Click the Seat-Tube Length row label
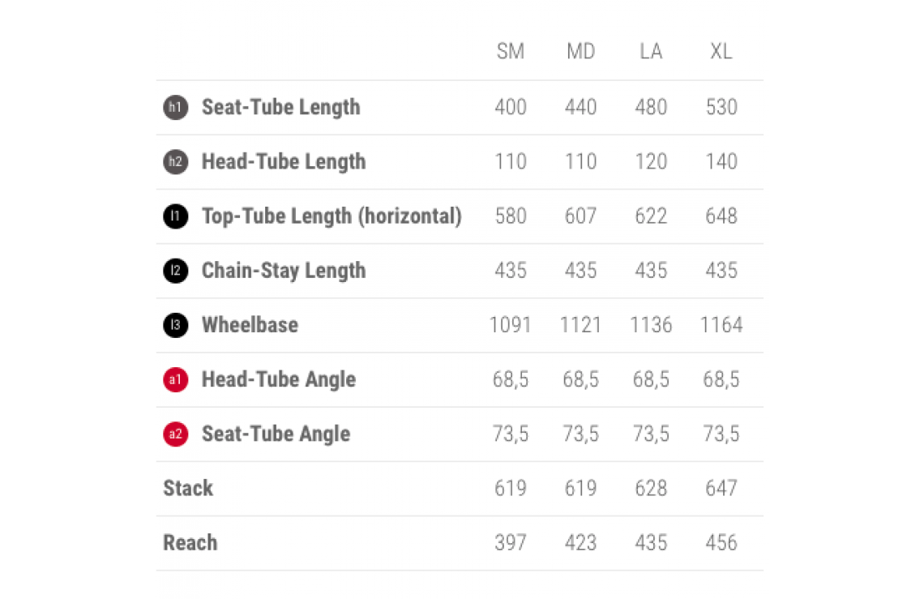924x599 pixels. pos(280,108)
